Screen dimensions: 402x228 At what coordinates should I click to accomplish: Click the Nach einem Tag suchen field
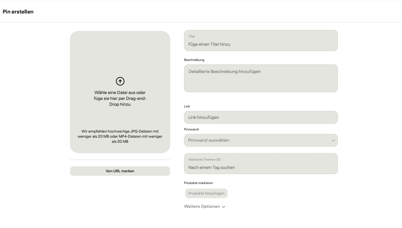[x=261, y=167]
